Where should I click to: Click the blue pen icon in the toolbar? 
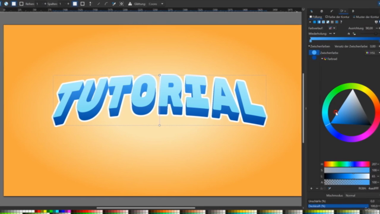(114, 4)
